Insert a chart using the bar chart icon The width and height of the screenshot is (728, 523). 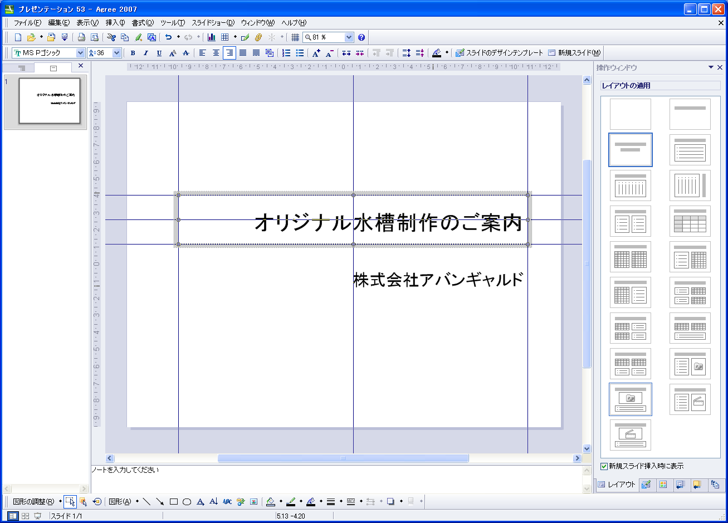tap(212, 37)
